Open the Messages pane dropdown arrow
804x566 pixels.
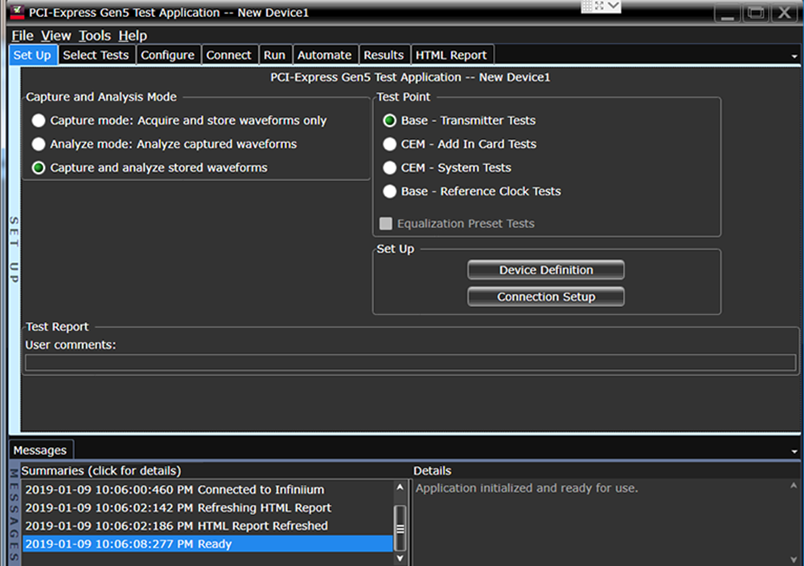(794, 452)
